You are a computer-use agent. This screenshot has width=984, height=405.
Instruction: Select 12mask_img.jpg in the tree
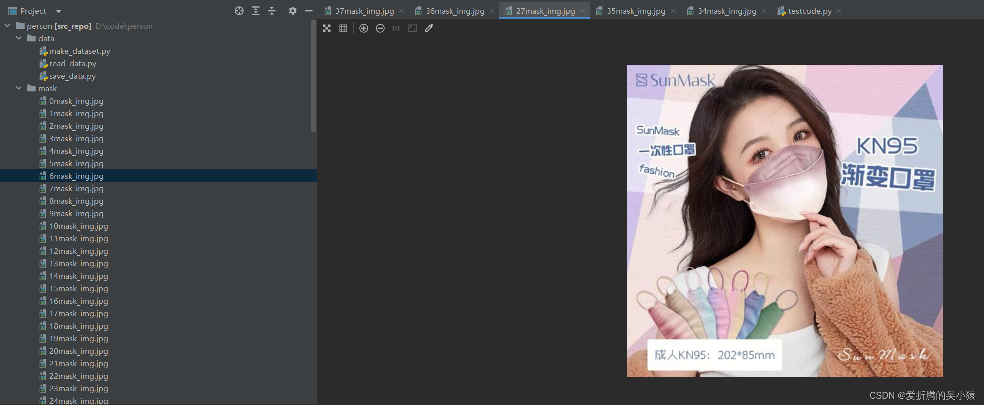click(x=79, y=251)
